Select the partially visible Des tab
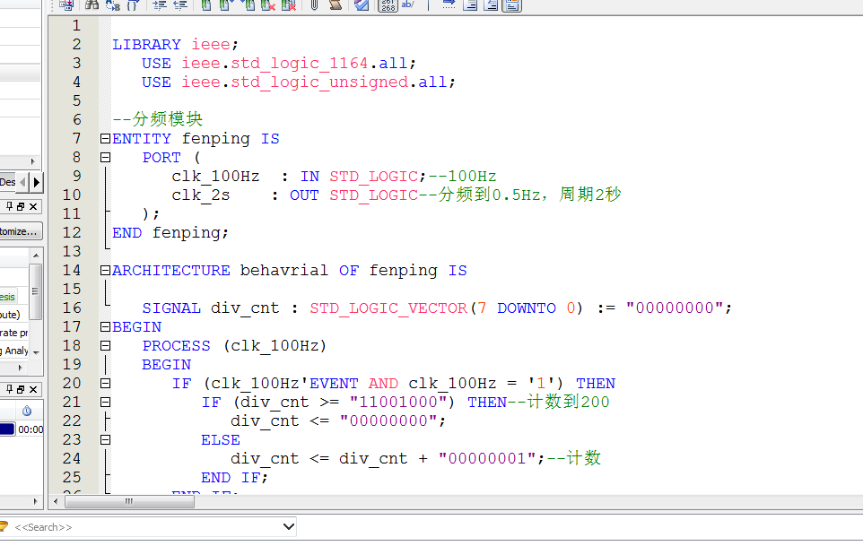863x546 pixels. pos(8,182)
